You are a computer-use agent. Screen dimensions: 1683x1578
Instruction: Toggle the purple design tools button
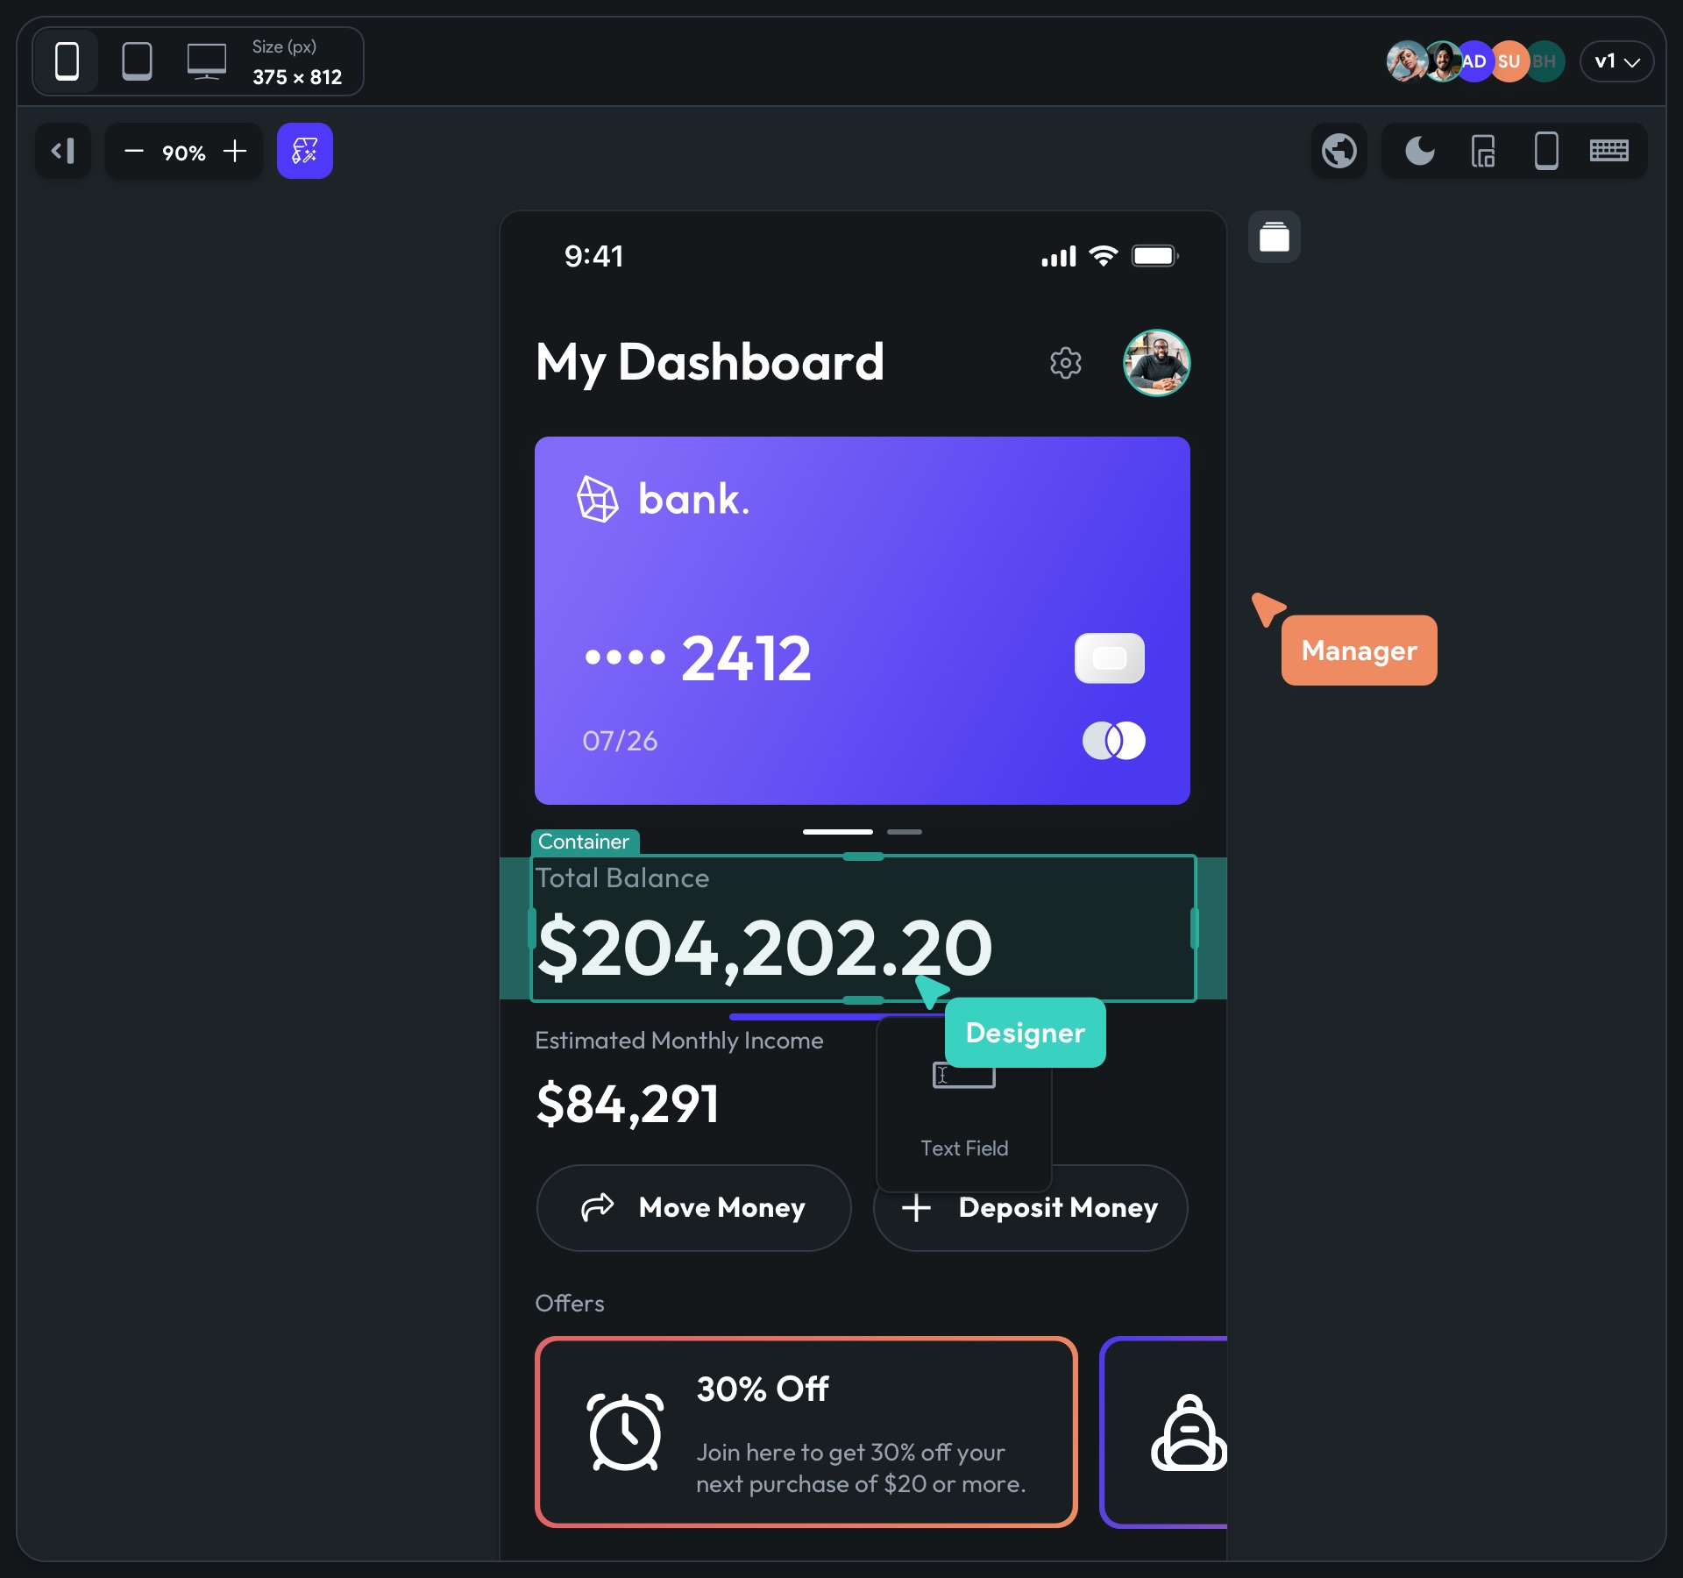304,151
